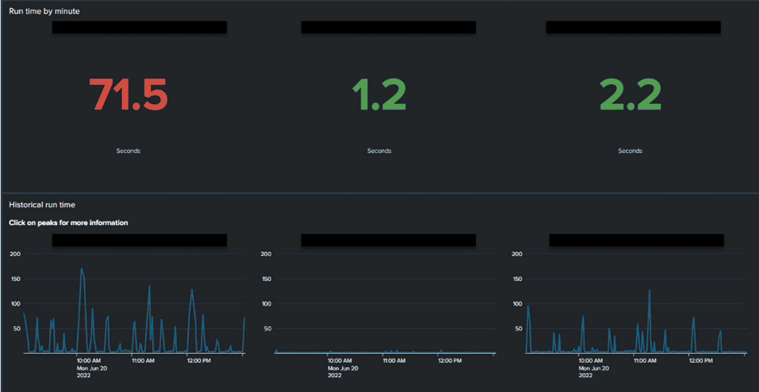The width and height of the screenshot is (759, 392).
Task: Click the Seconds label under 71.5
Action: [128, 151]
